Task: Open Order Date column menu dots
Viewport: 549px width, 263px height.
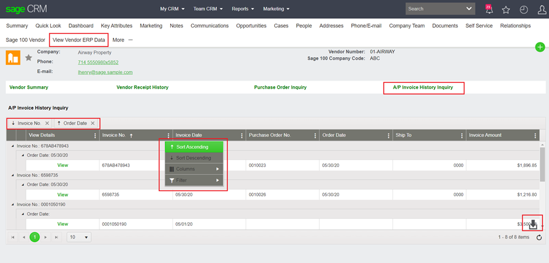Action: coord(388,135)
